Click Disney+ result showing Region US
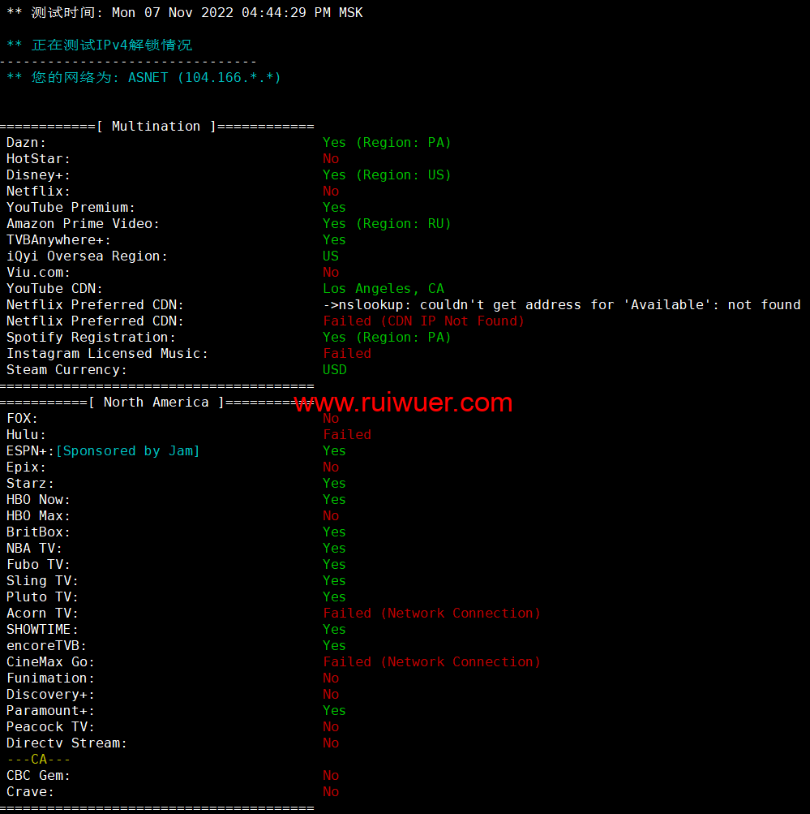Screen dimensions: 810x814 tap(386, 175)
